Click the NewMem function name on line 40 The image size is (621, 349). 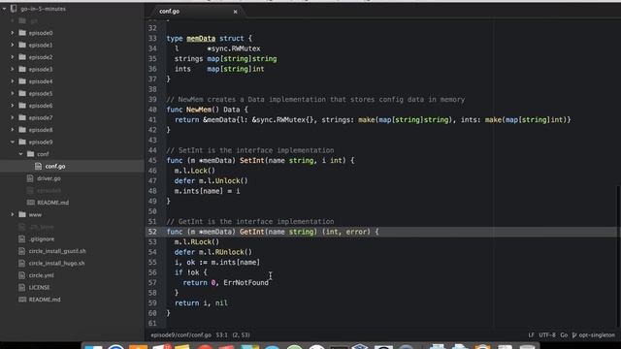199,110
